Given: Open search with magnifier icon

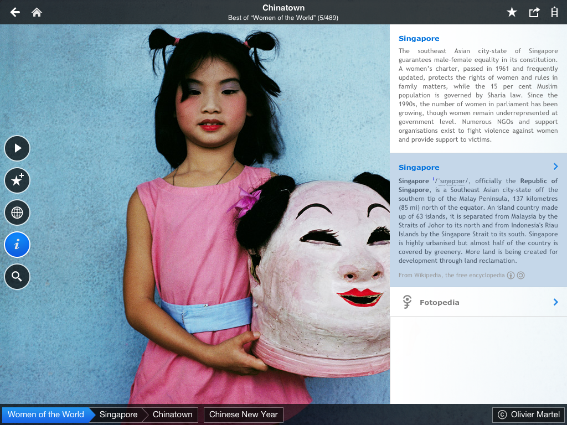Looking at the screenshot, I should [17, 277].
